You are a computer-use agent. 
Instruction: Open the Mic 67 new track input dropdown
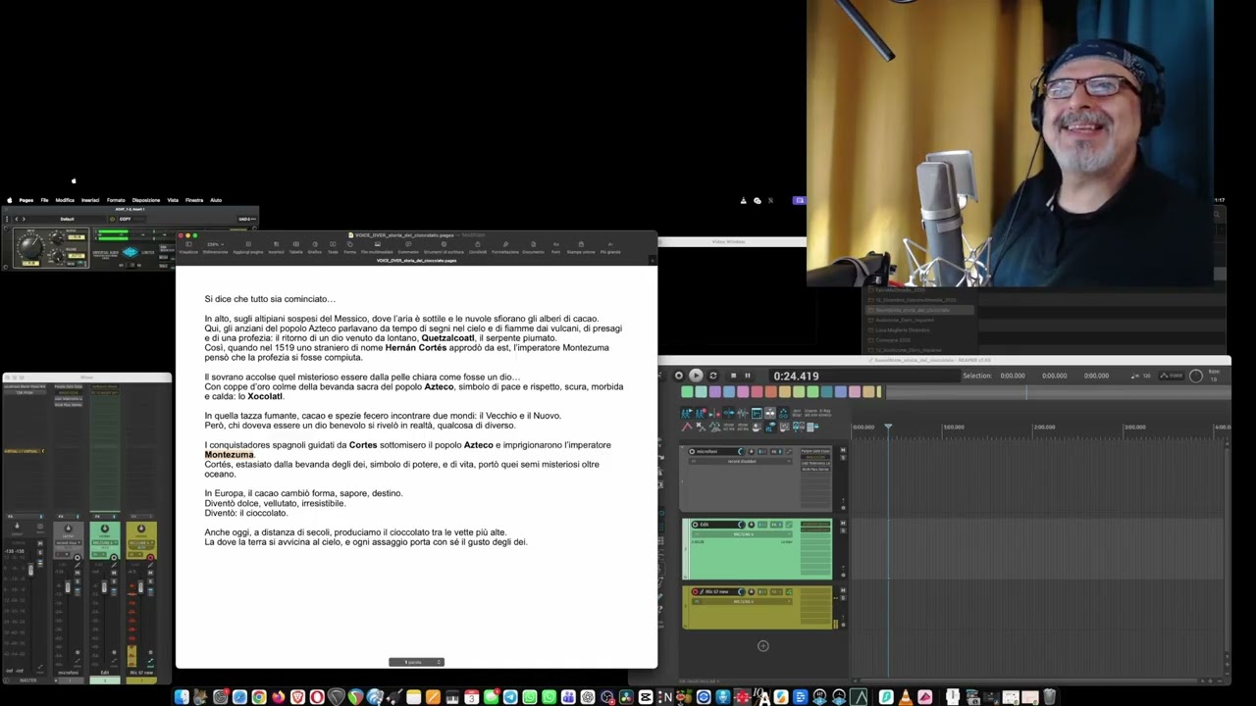click(741, 601)
